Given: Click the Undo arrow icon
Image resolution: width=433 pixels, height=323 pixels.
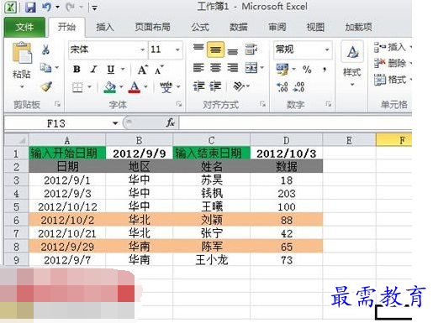Looking at the screenshot, I should [46, 7].
